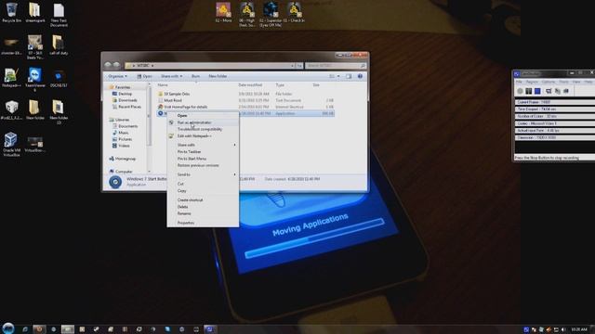Open the File menu in CamStudio

pyautogui.click(x=519, y=82)
